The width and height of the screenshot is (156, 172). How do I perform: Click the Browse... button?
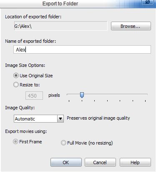pos(131,26)
